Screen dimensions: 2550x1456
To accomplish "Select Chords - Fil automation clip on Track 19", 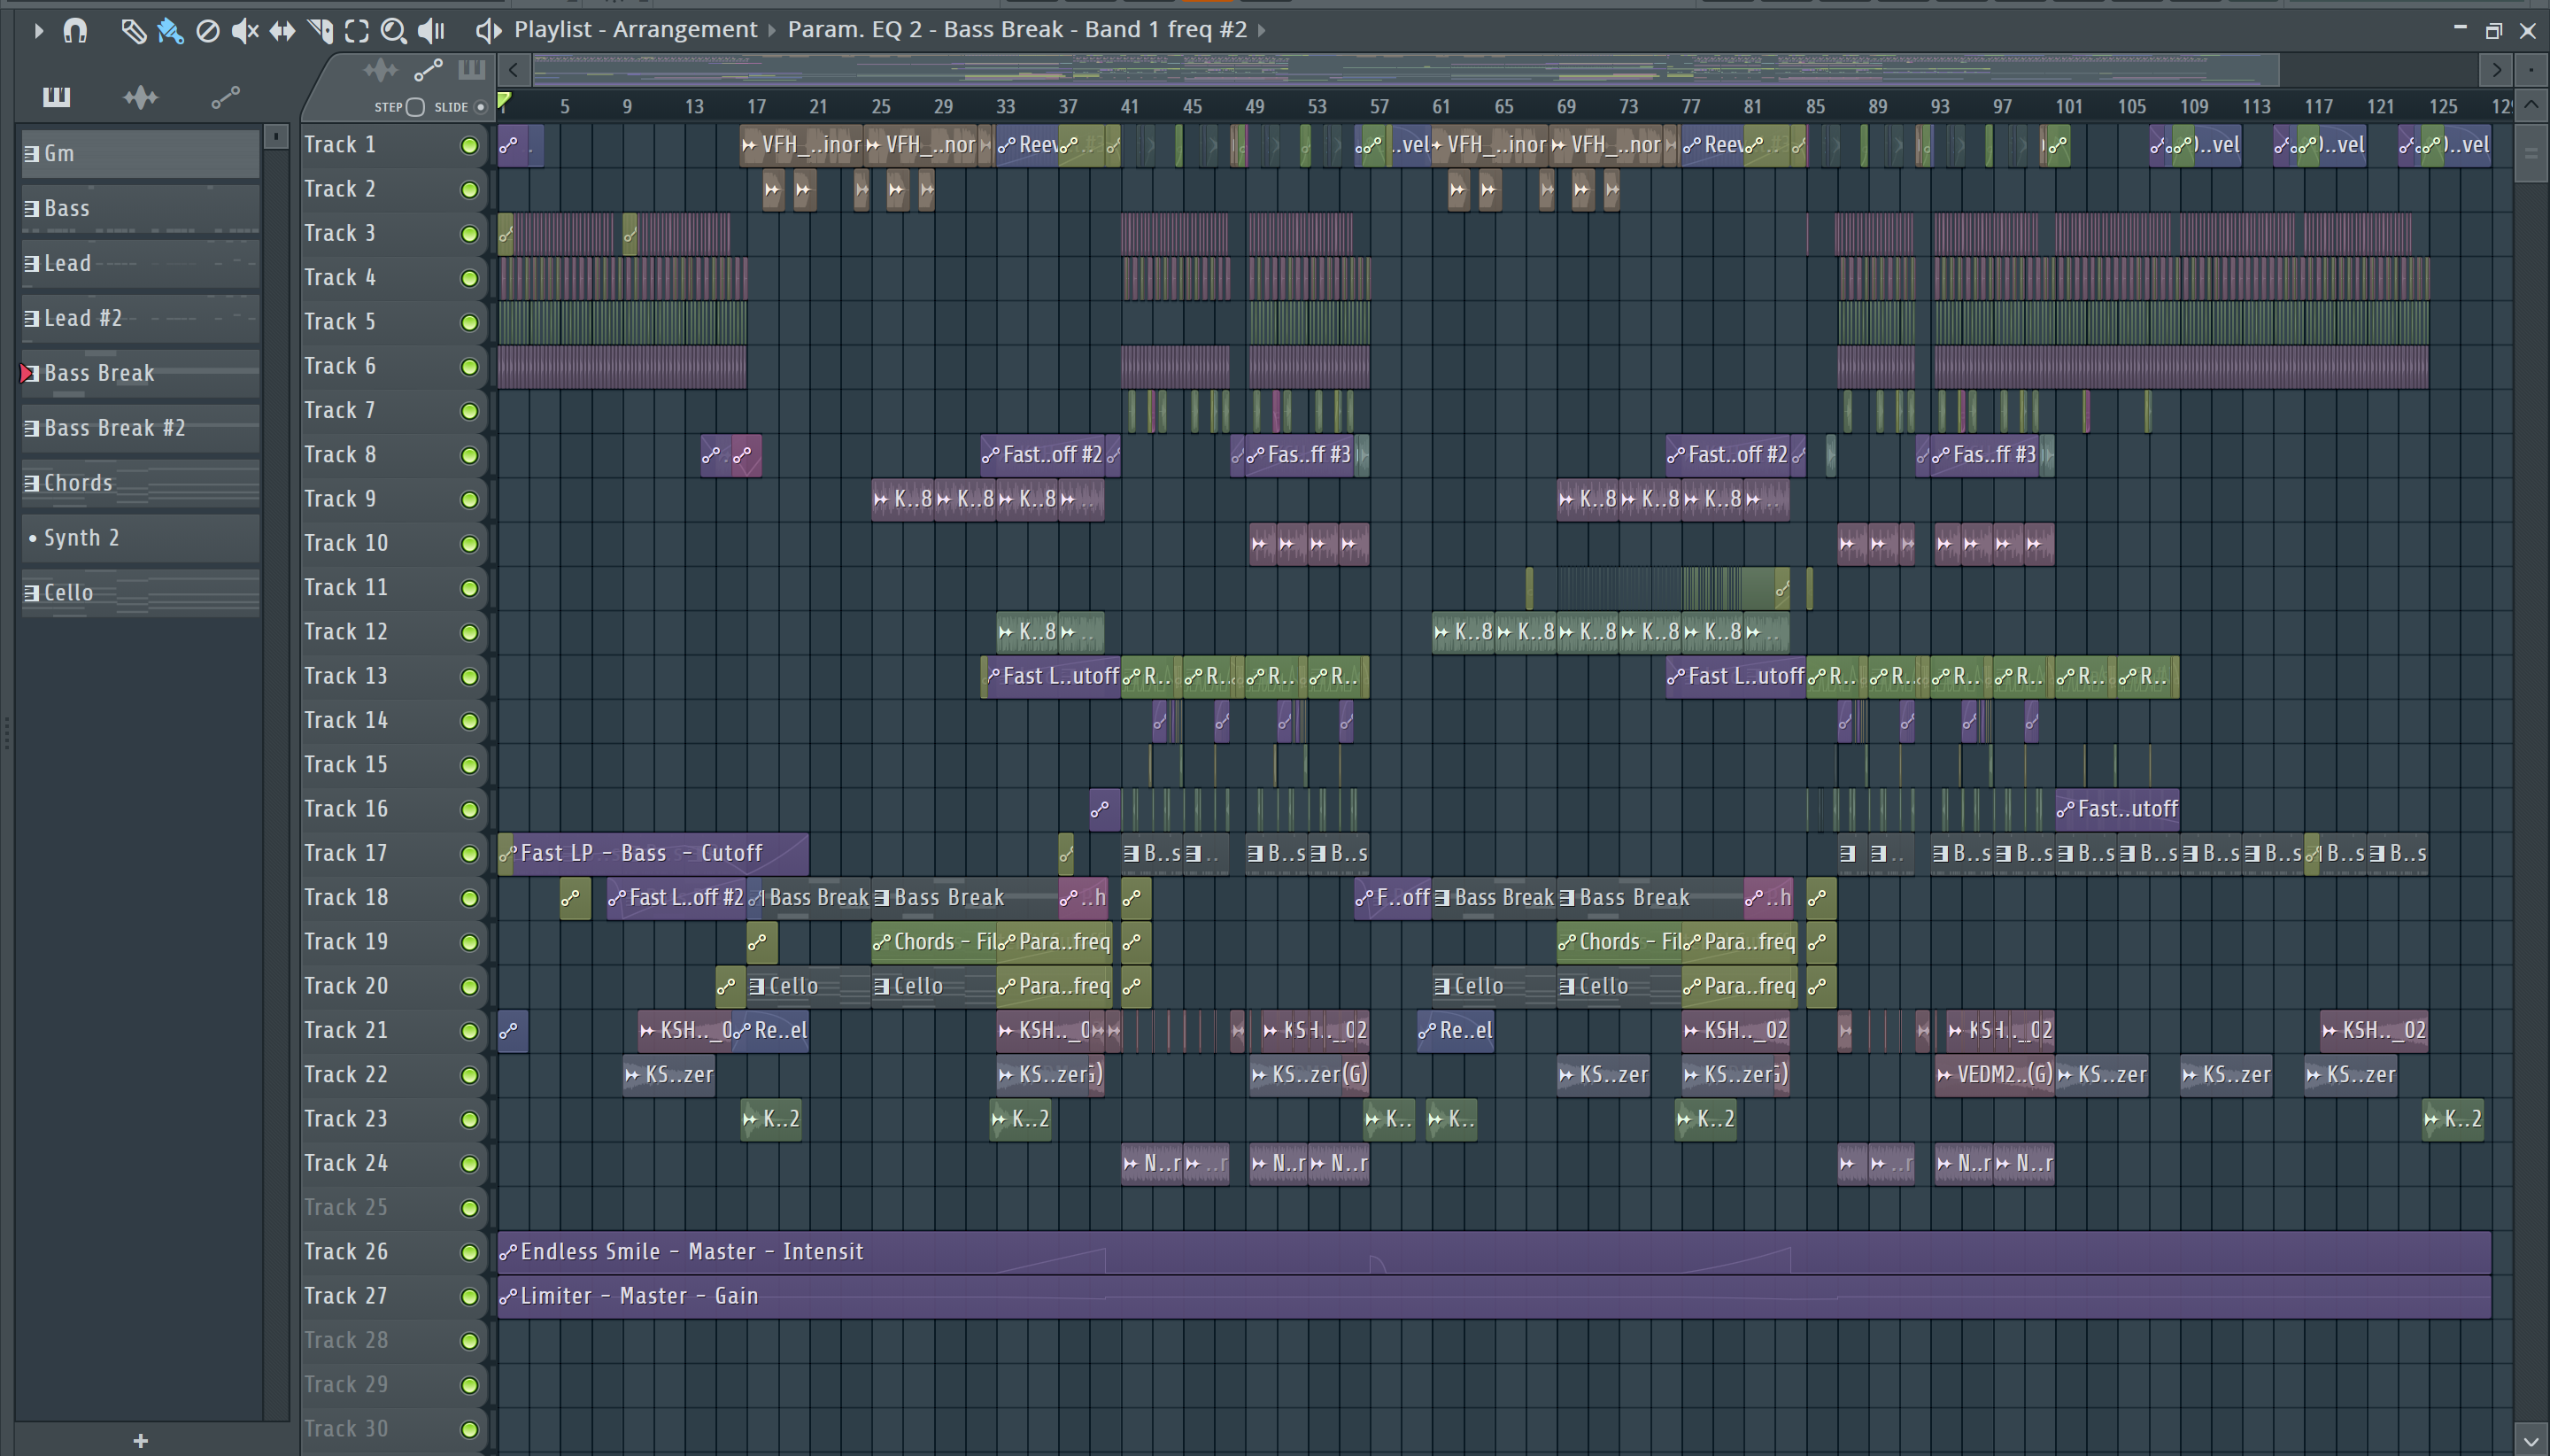I will click(933, 942).
